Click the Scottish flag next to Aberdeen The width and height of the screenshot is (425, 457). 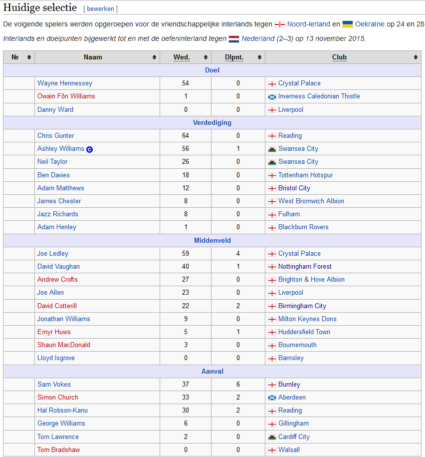click(x=272, y=398)
